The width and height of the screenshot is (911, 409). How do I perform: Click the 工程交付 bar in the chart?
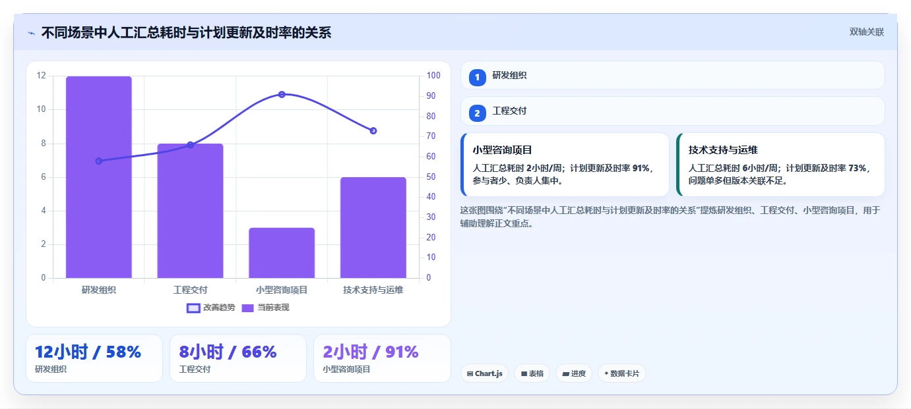click(x=190, y=211)
